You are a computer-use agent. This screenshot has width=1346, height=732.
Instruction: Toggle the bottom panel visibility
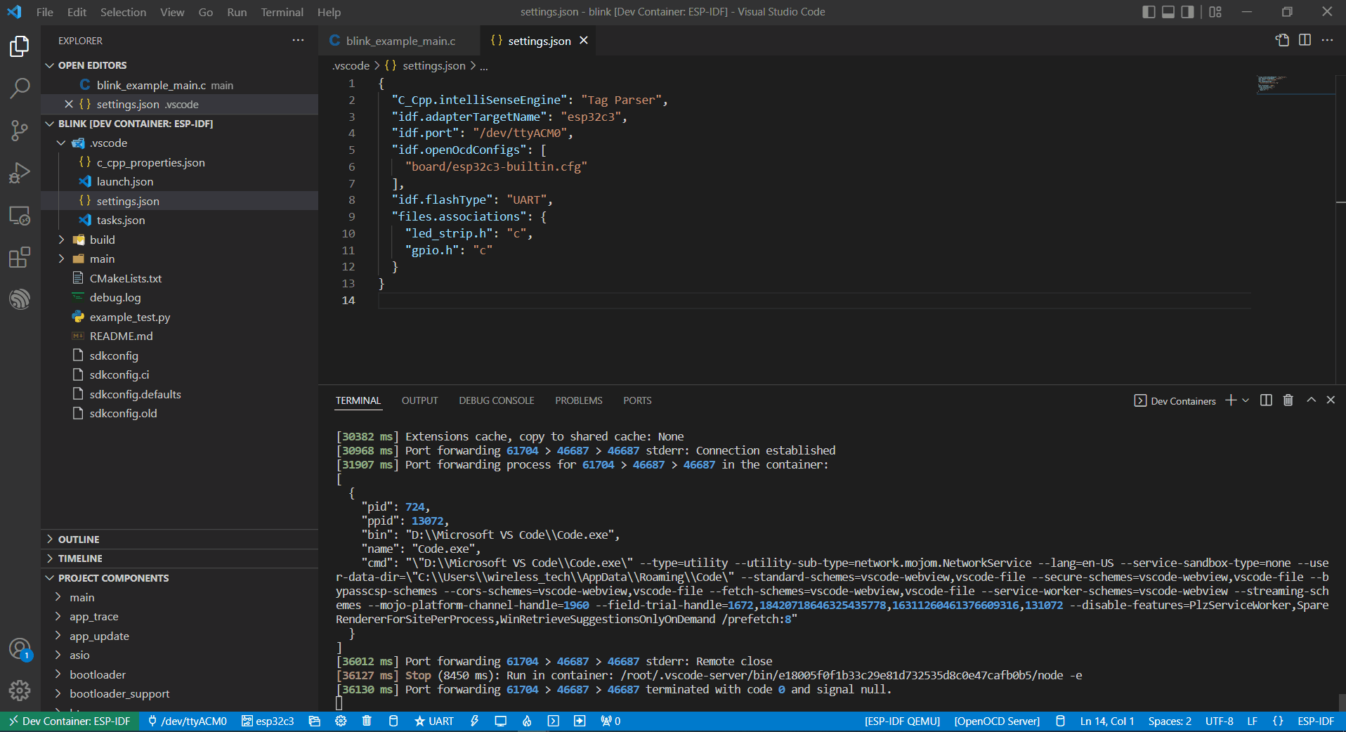tap(1168, 12)
